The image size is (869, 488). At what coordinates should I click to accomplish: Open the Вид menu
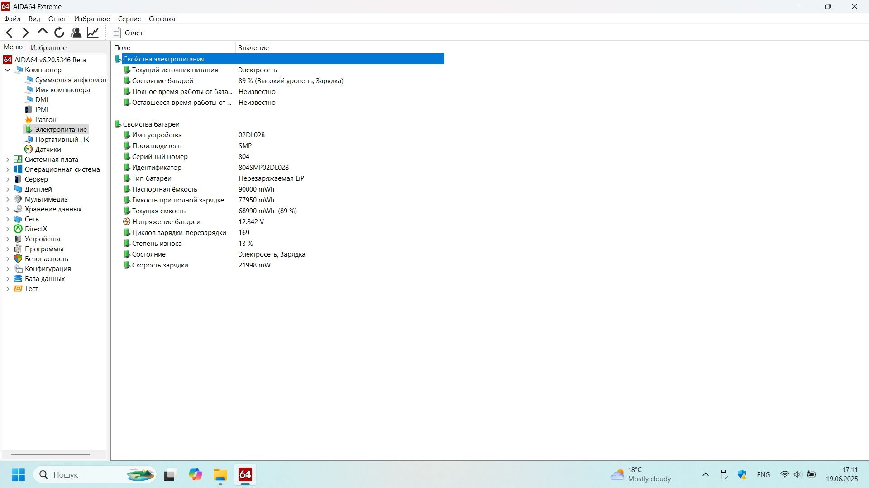pos(34,19)
